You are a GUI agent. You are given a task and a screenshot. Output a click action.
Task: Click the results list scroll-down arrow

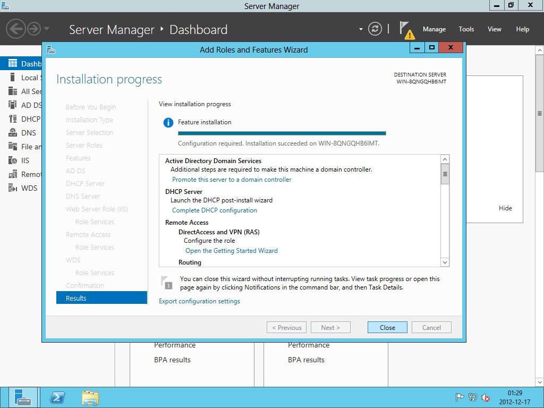click(x=445, y=262)
